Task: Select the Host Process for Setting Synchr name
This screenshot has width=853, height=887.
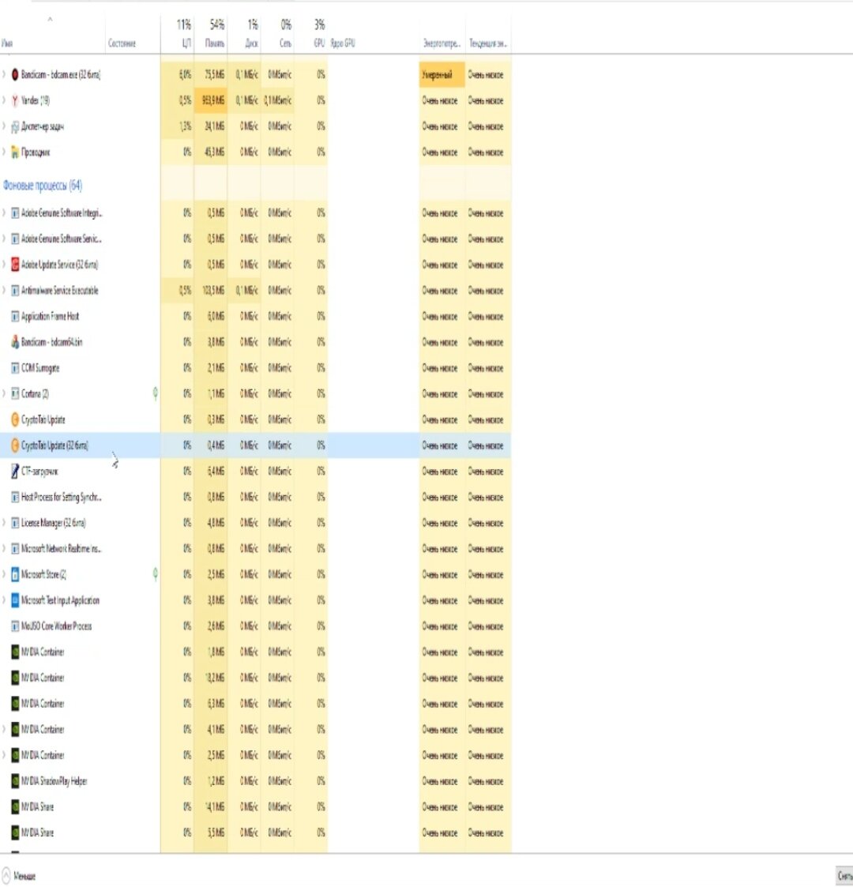Action: pos(62,498)
